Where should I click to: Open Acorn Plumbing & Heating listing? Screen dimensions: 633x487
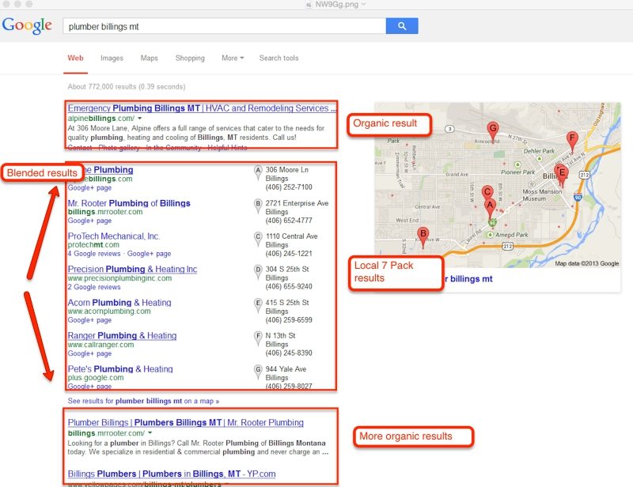[119, 302]
